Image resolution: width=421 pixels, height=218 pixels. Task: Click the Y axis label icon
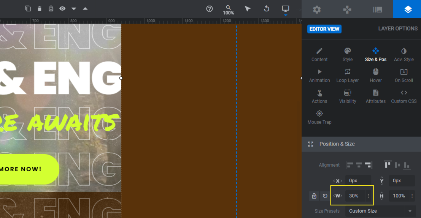[381, 181]
